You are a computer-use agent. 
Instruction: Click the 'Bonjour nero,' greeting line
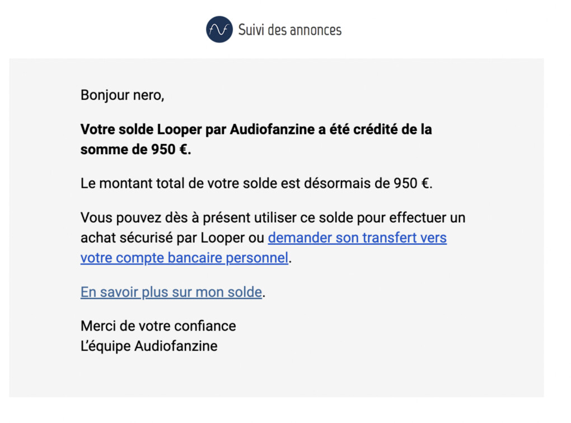pyautogui.click(x=122, y=95)
